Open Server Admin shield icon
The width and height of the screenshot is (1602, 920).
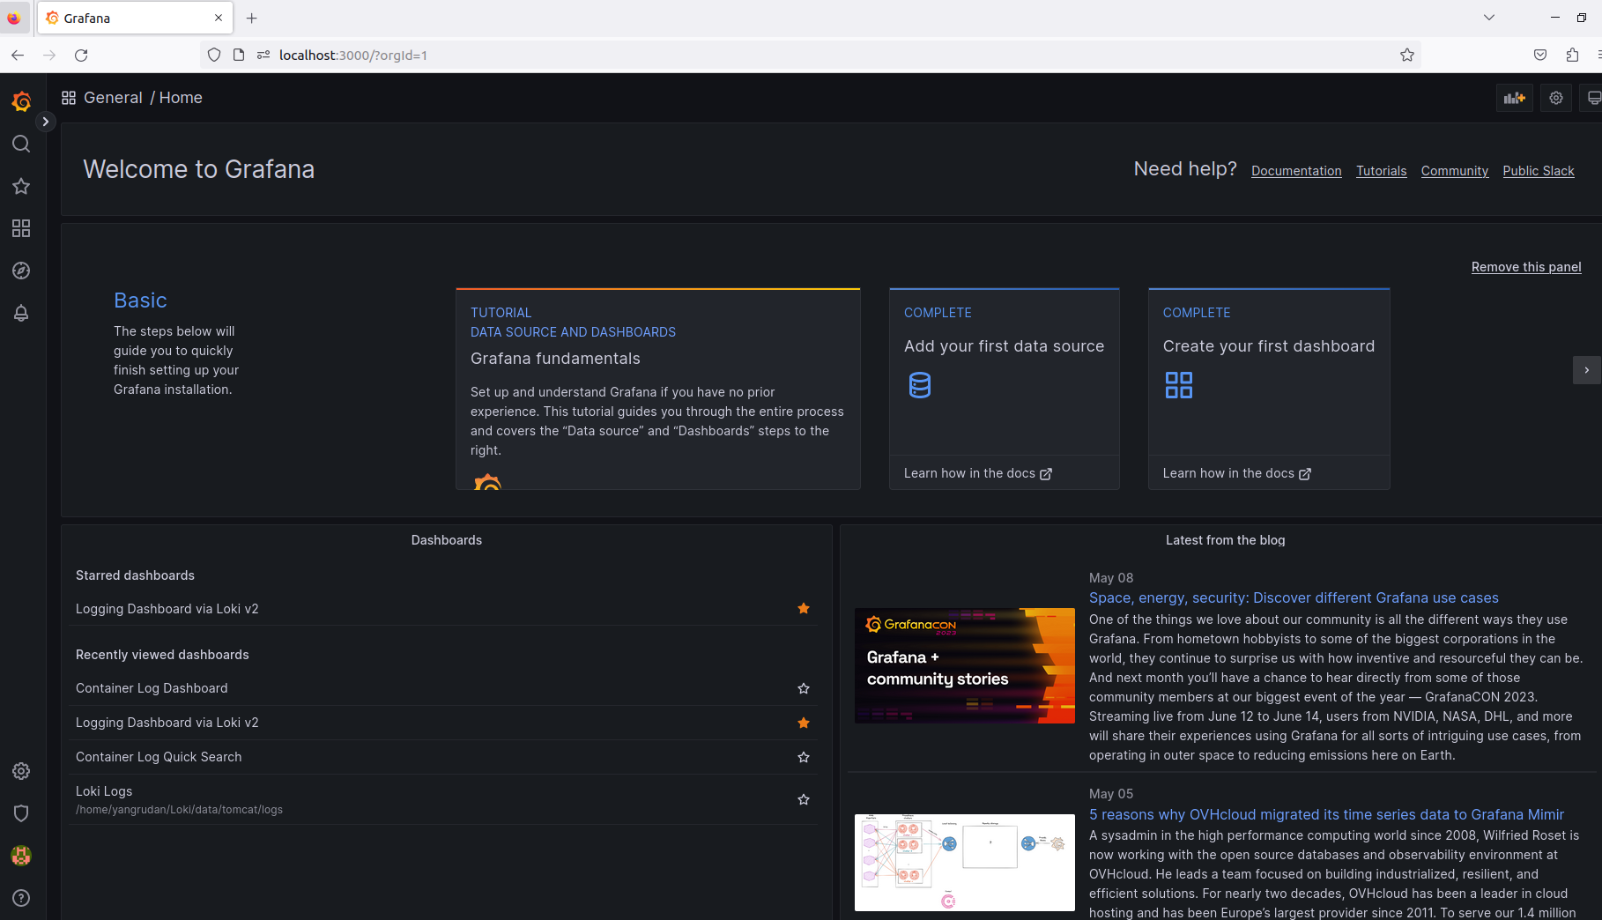(x=21, y=813)
